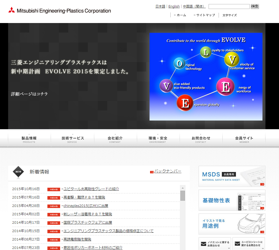Click the ノバミットに関するお問合わせ button

click(x=215, y=243)
